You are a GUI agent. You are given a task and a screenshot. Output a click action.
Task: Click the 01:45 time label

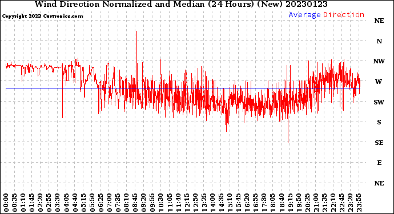[x=32, y=203]
